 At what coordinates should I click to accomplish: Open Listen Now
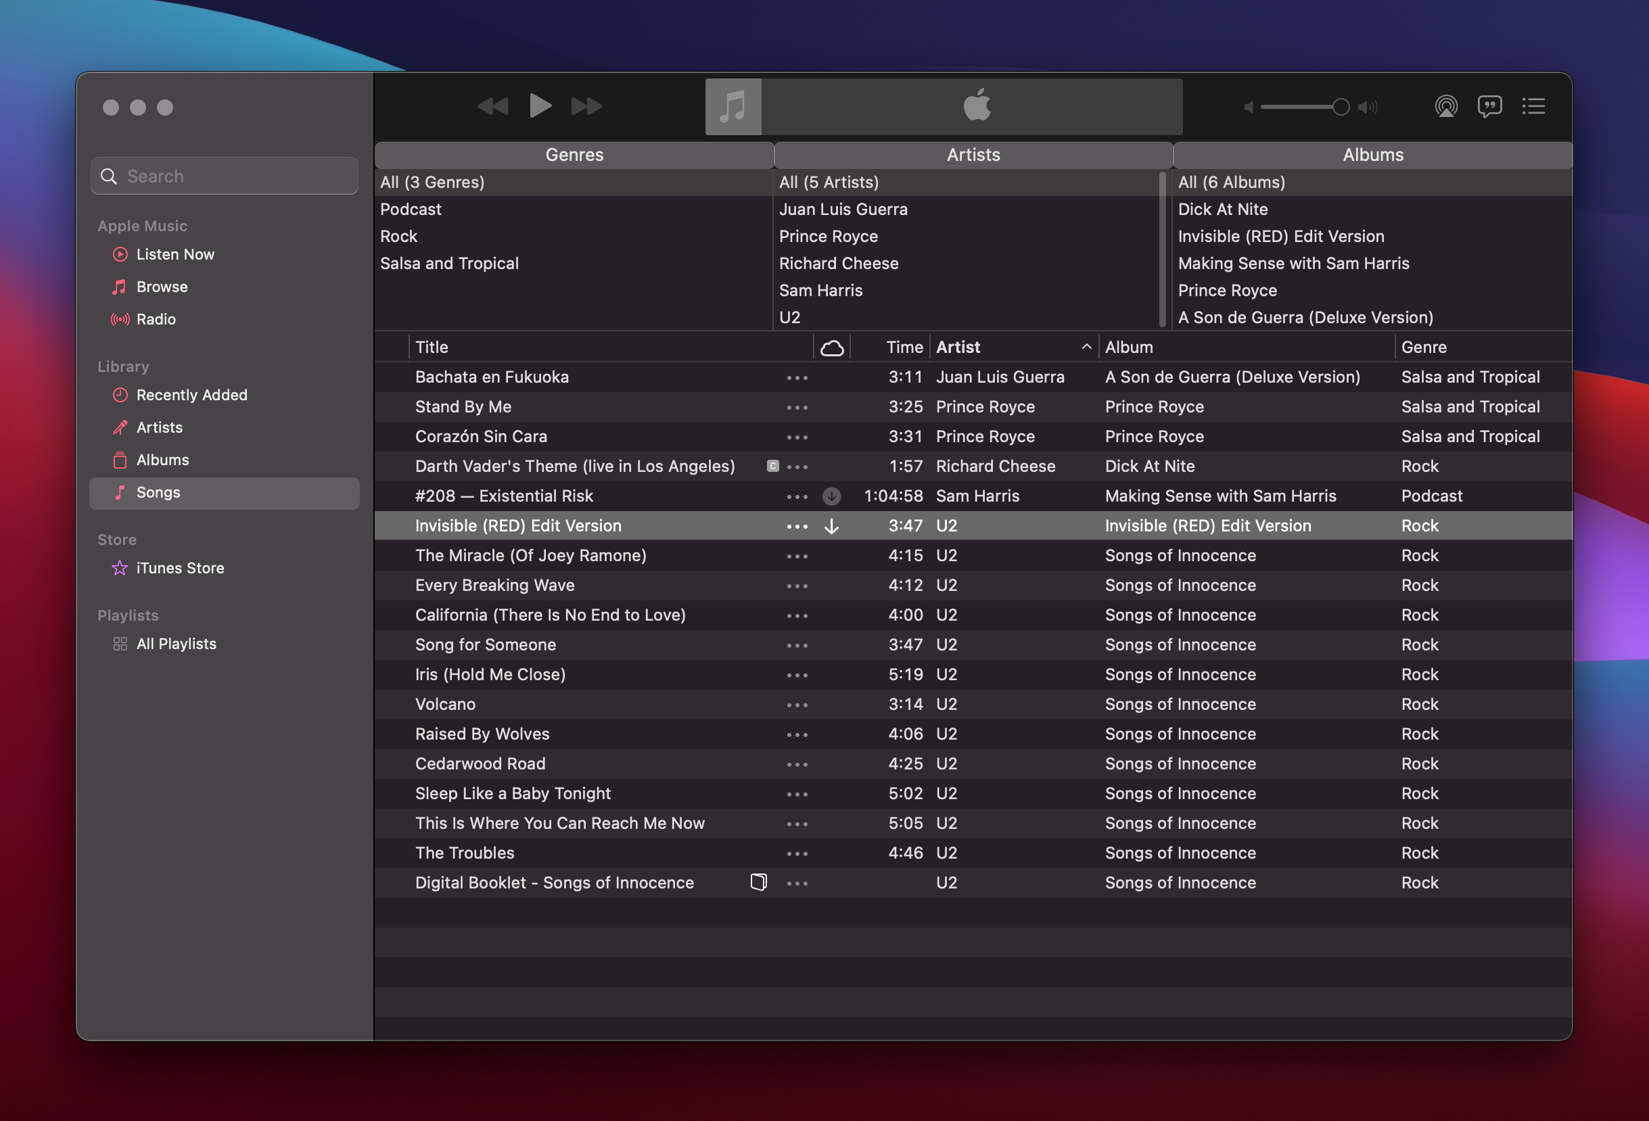point(175,254)
